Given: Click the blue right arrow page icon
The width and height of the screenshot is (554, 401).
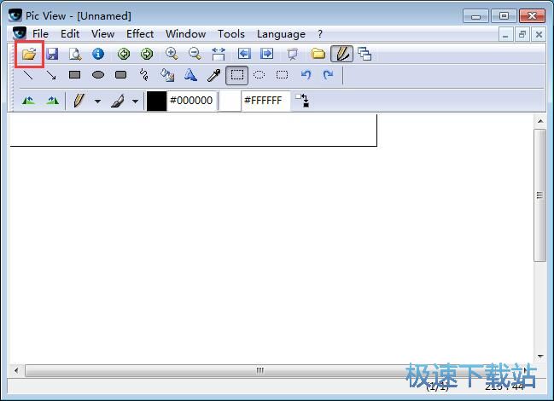Looking at the screenshot, I should pyautogui.click(x=266, y=54).
